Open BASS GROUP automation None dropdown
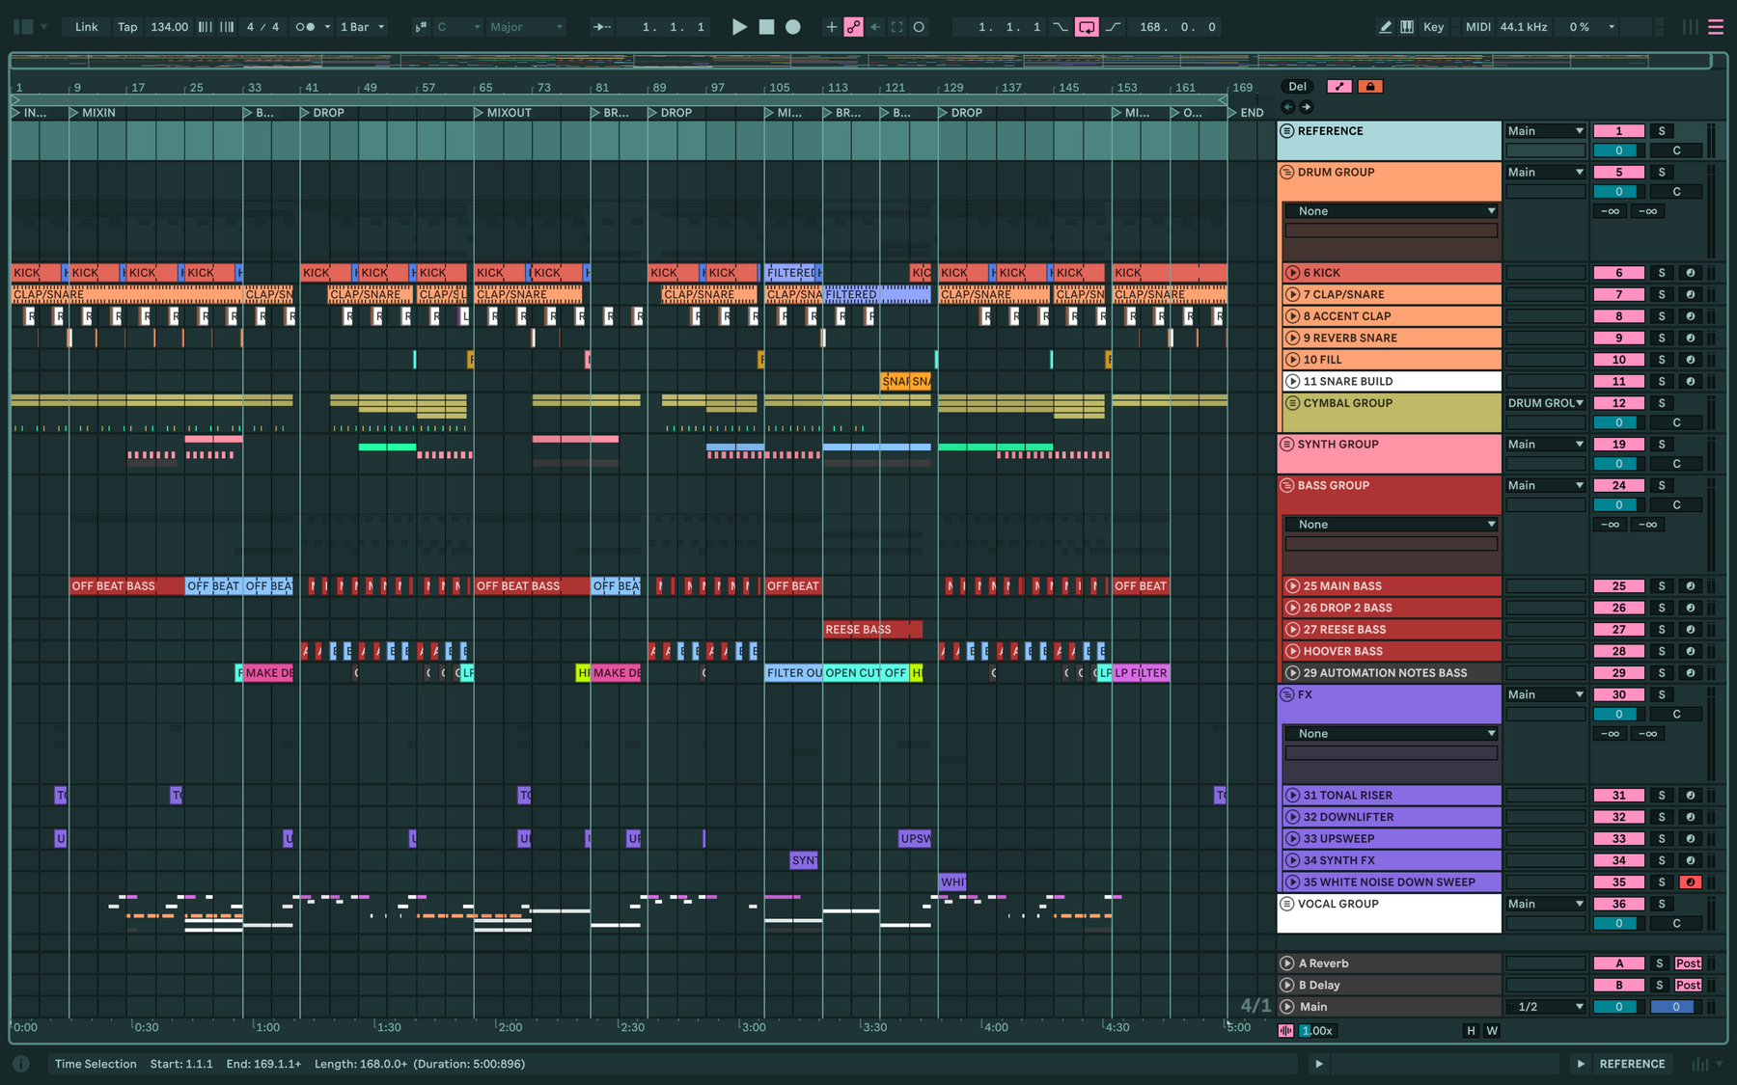The height and width of the screenshot is (1085, 1737). [x=1391, y=525]
